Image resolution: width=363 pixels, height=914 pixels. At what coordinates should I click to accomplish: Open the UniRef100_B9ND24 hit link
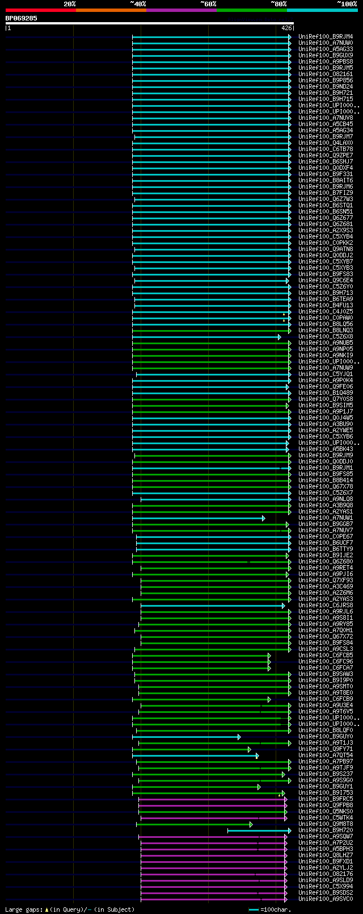pyautogui.click(x=326, y=86)
